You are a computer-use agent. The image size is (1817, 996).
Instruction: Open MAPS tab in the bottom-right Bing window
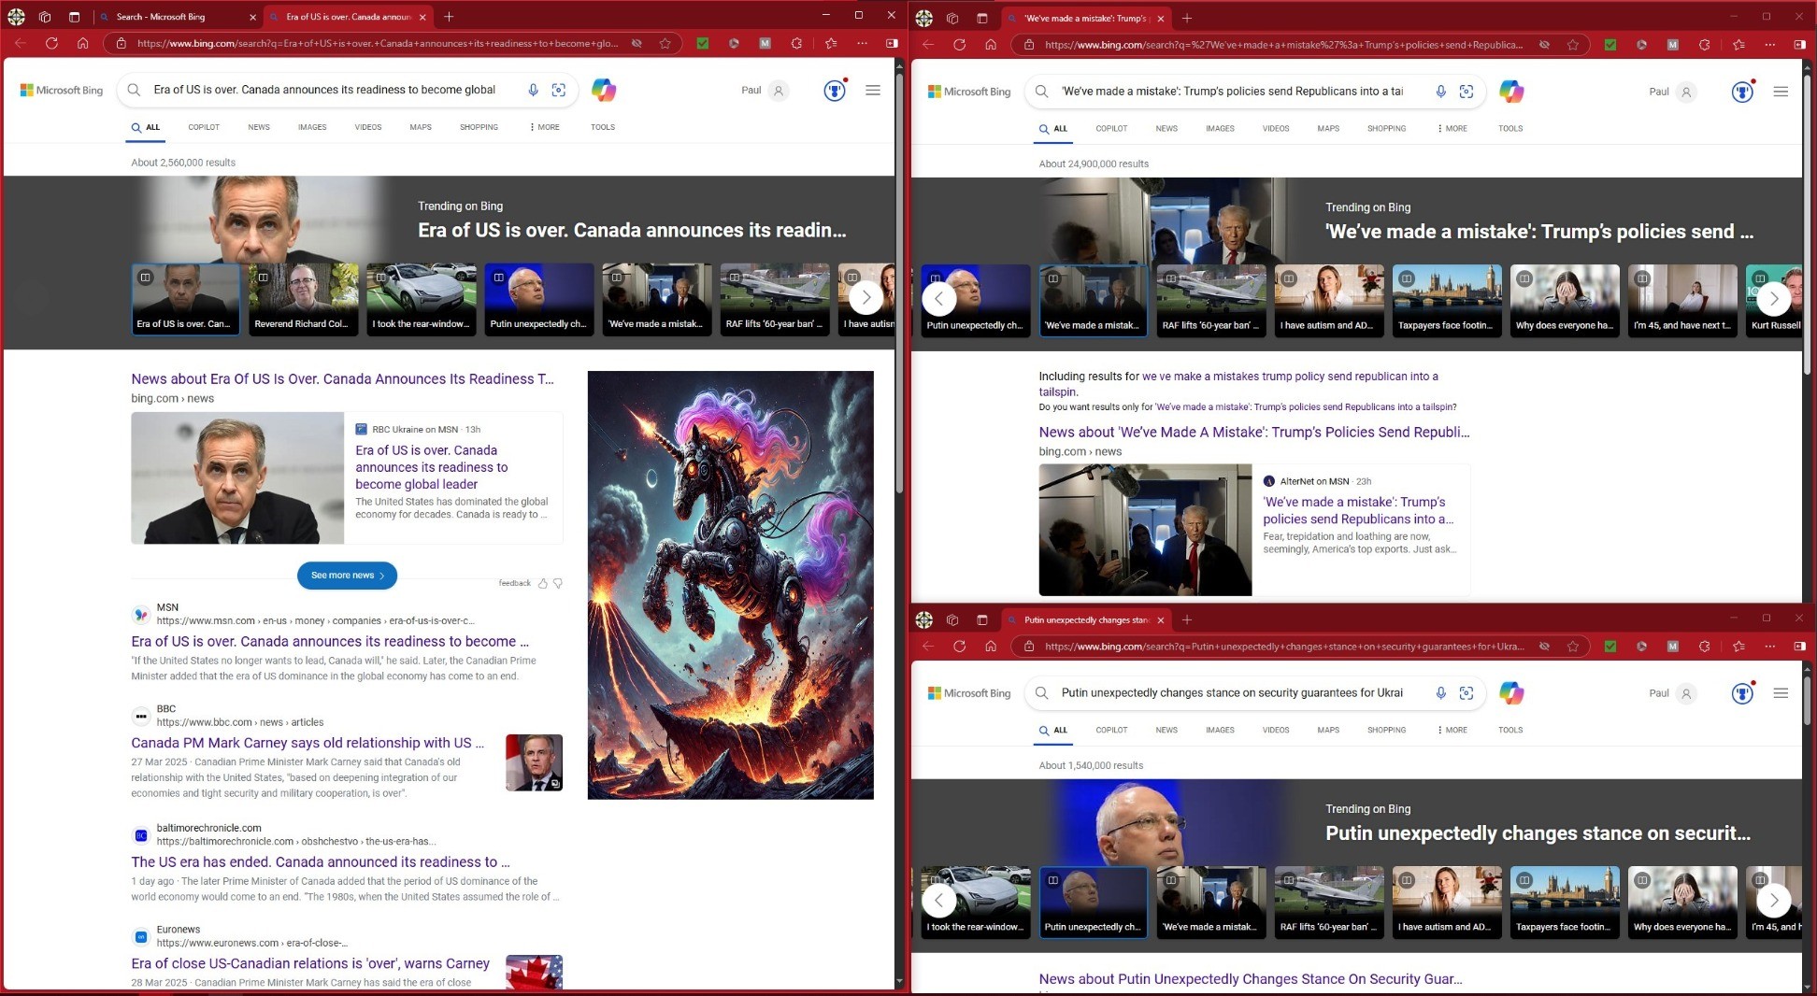pos(1328,731)
